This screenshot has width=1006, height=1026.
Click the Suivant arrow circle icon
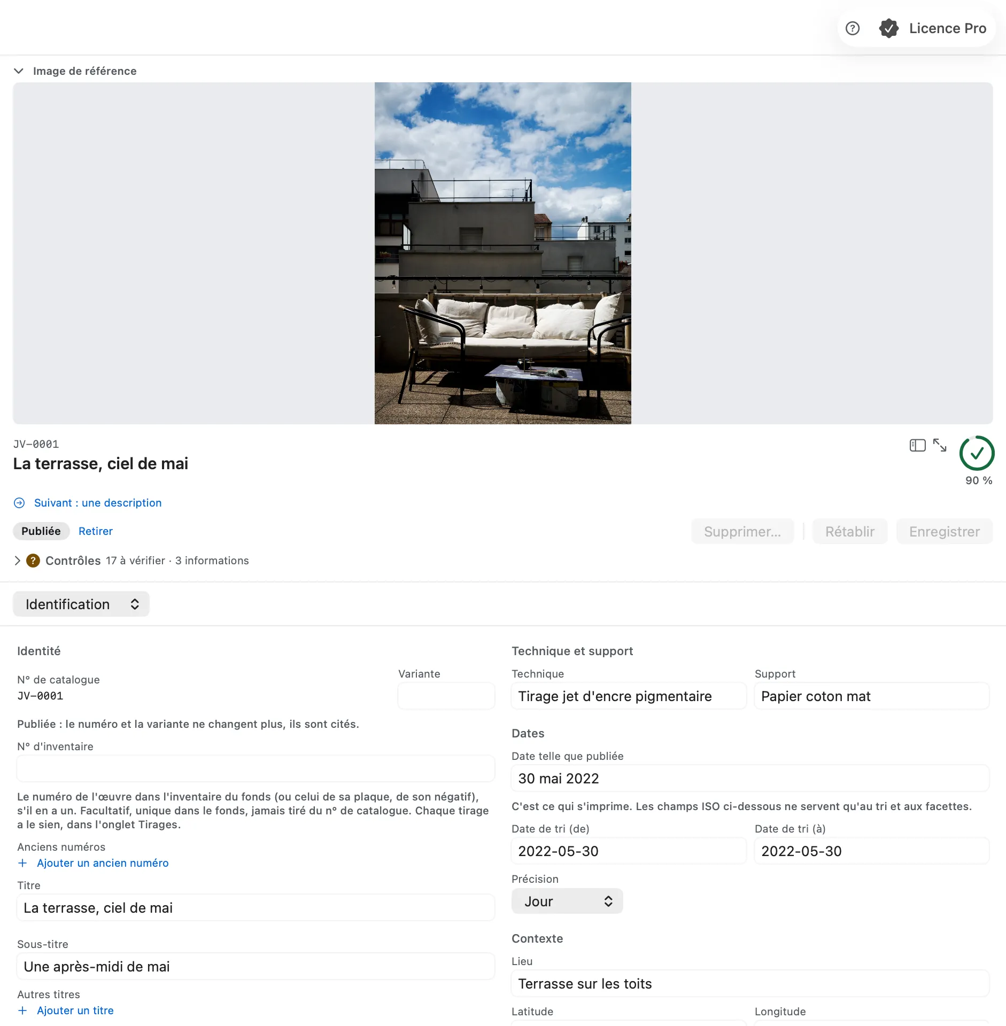[x=19, y=503]
